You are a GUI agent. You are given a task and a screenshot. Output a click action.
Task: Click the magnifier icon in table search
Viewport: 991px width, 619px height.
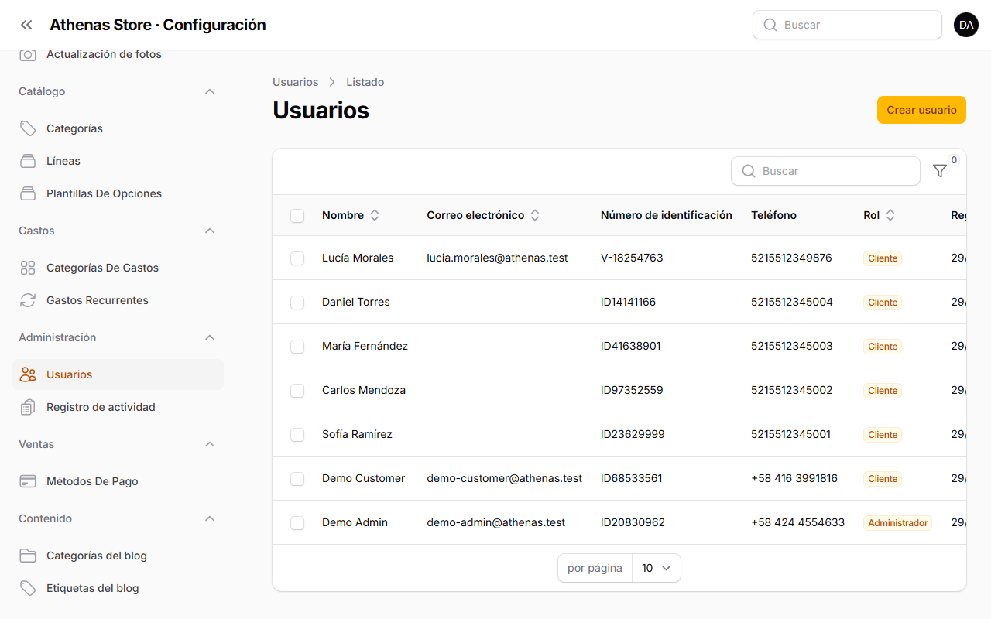click(749, 171)
